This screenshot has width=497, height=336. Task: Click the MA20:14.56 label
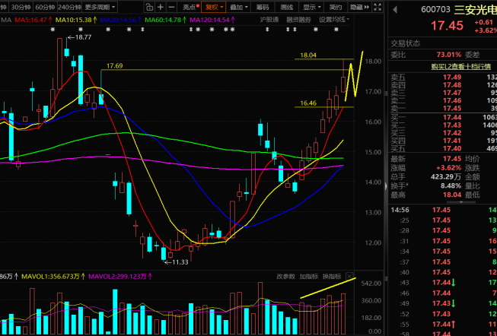[x=120, y=20]
